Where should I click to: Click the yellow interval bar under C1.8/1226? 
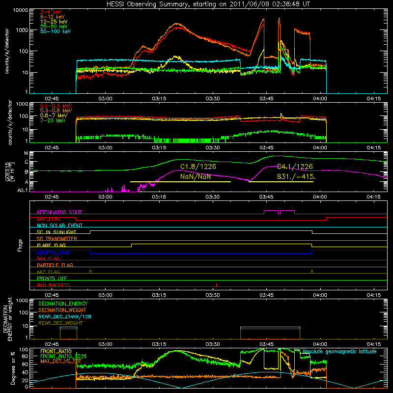[180, 182]
